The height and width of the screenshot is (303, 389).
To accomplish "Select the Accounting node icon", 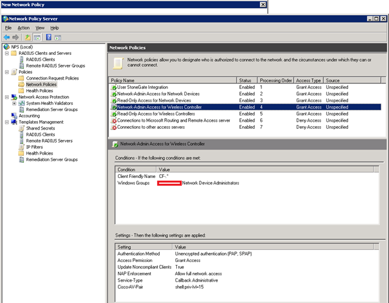I will [x=14, y=116].
